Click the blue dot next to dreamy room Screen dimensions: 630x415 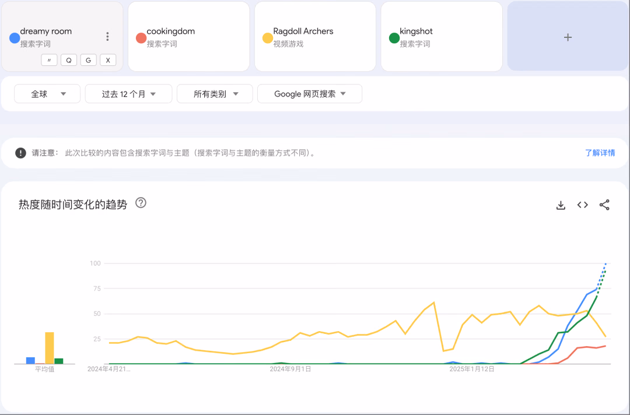click(15, 38)
